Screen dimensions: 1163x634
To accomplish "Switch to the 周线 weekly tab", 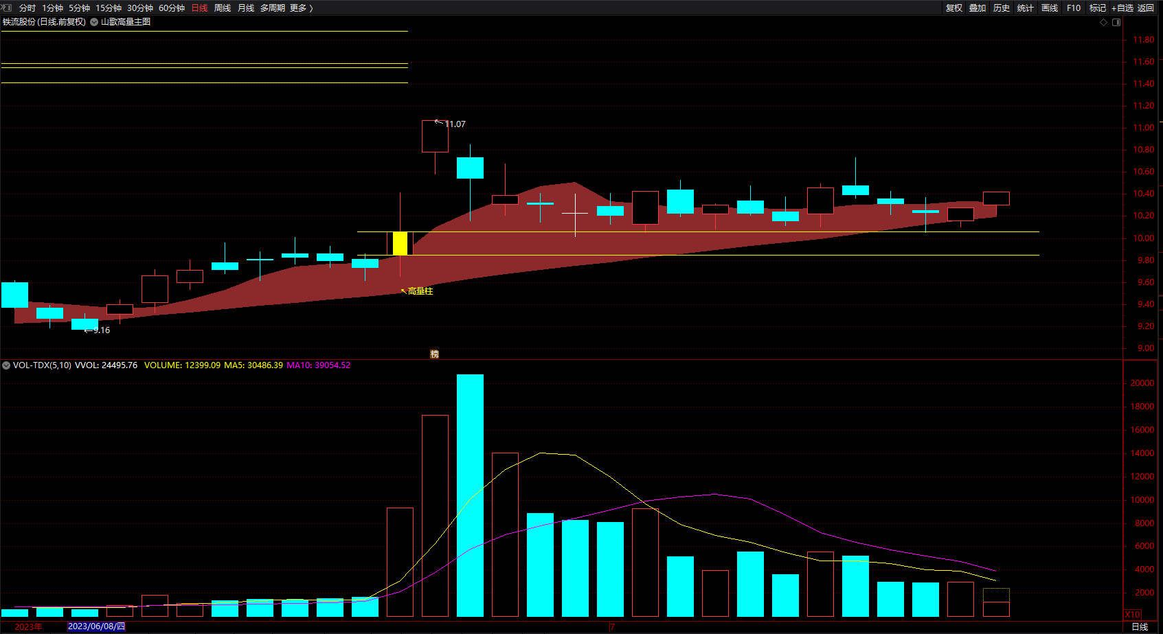I will [x=223, y=8].
